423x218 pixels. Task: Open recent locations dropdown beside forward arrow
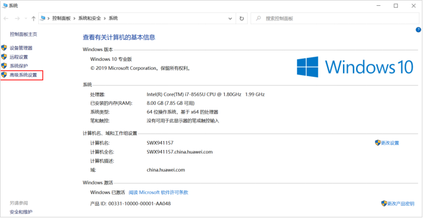coord(26,19)
